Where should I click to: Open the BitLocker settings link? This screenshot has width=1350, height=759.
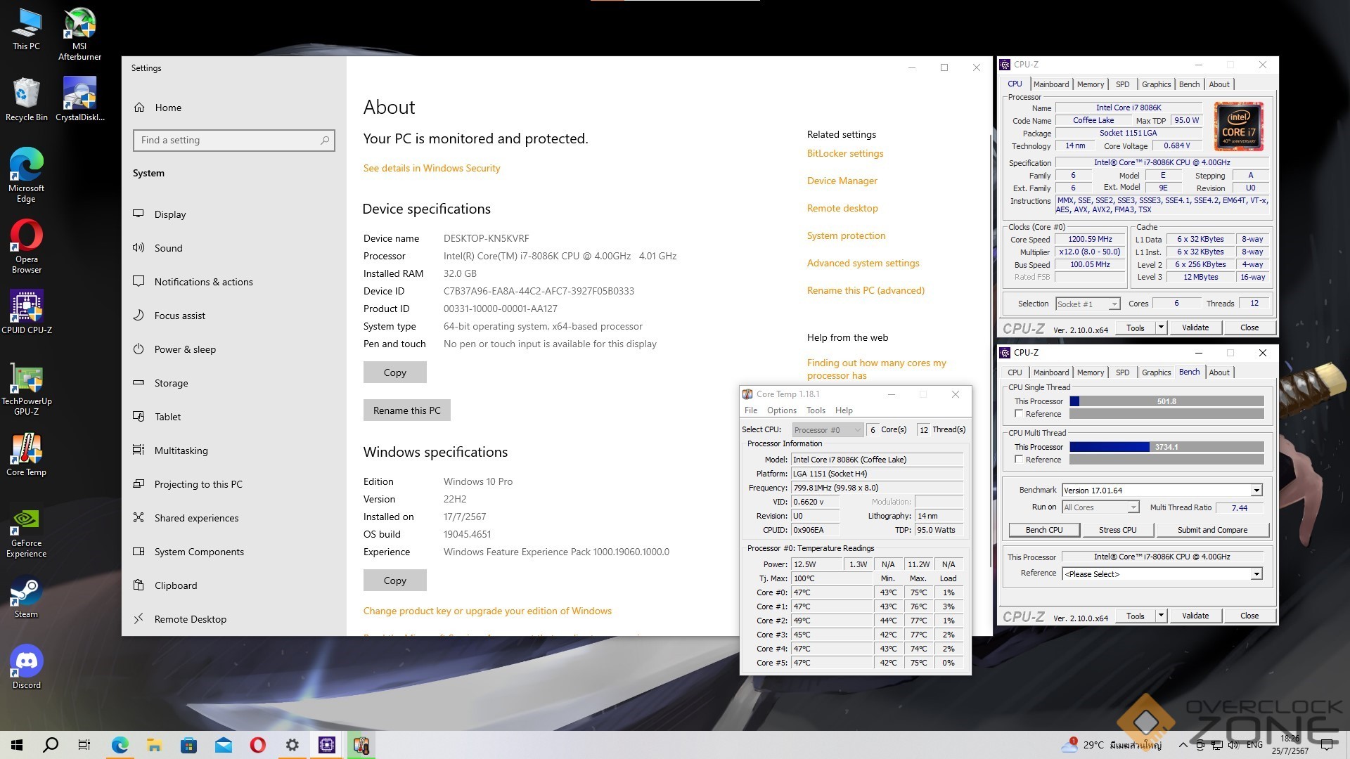pyautogui.click(x=844, y=153)
